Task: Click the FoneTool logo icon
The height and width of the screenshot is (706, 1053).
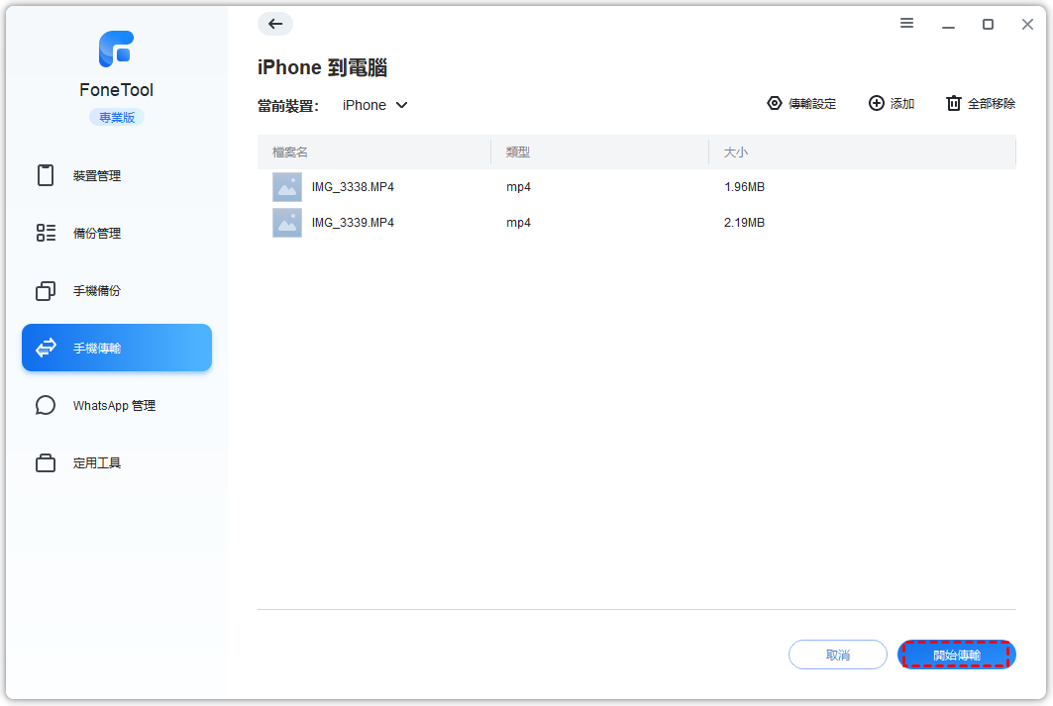Action: [116, 50]
